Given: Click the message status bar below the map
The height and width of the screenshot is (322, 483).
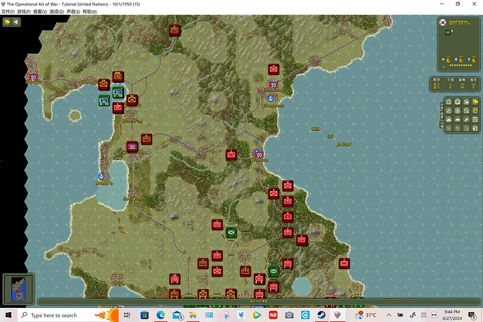Looking at the screenshot, I should point(259,301).
